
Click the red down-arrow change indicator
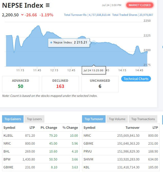(x=22, y=15)
